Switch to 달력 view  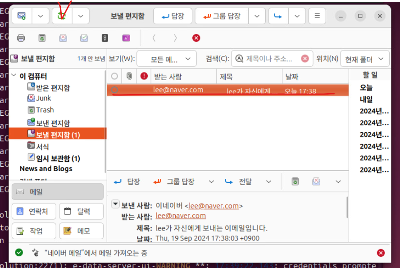point(81,211)
